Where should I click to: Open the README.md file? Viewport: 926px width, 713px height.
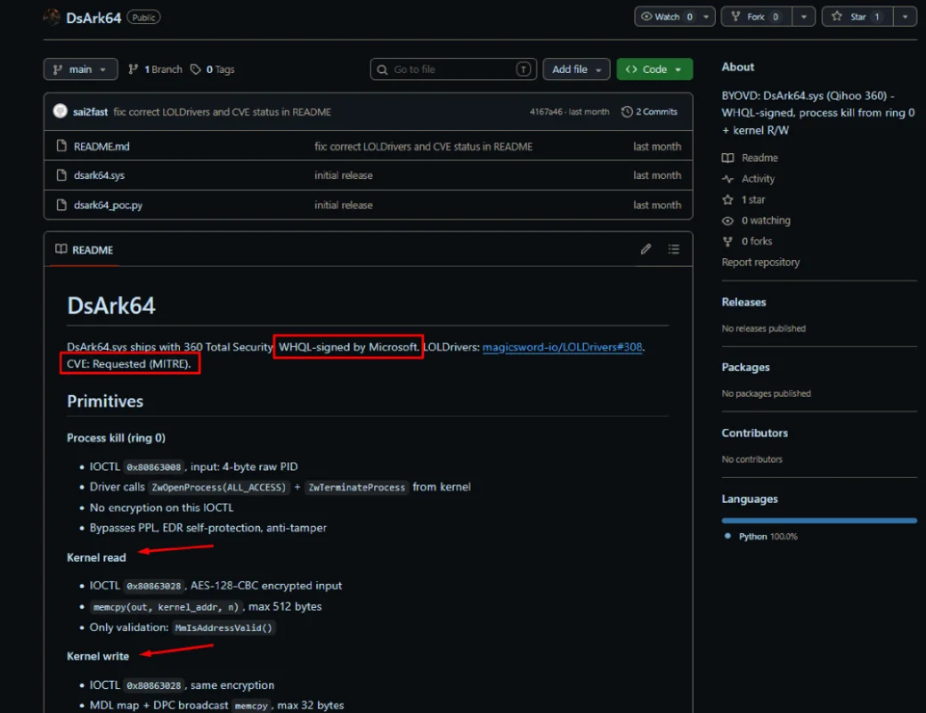tap(102, 146)
